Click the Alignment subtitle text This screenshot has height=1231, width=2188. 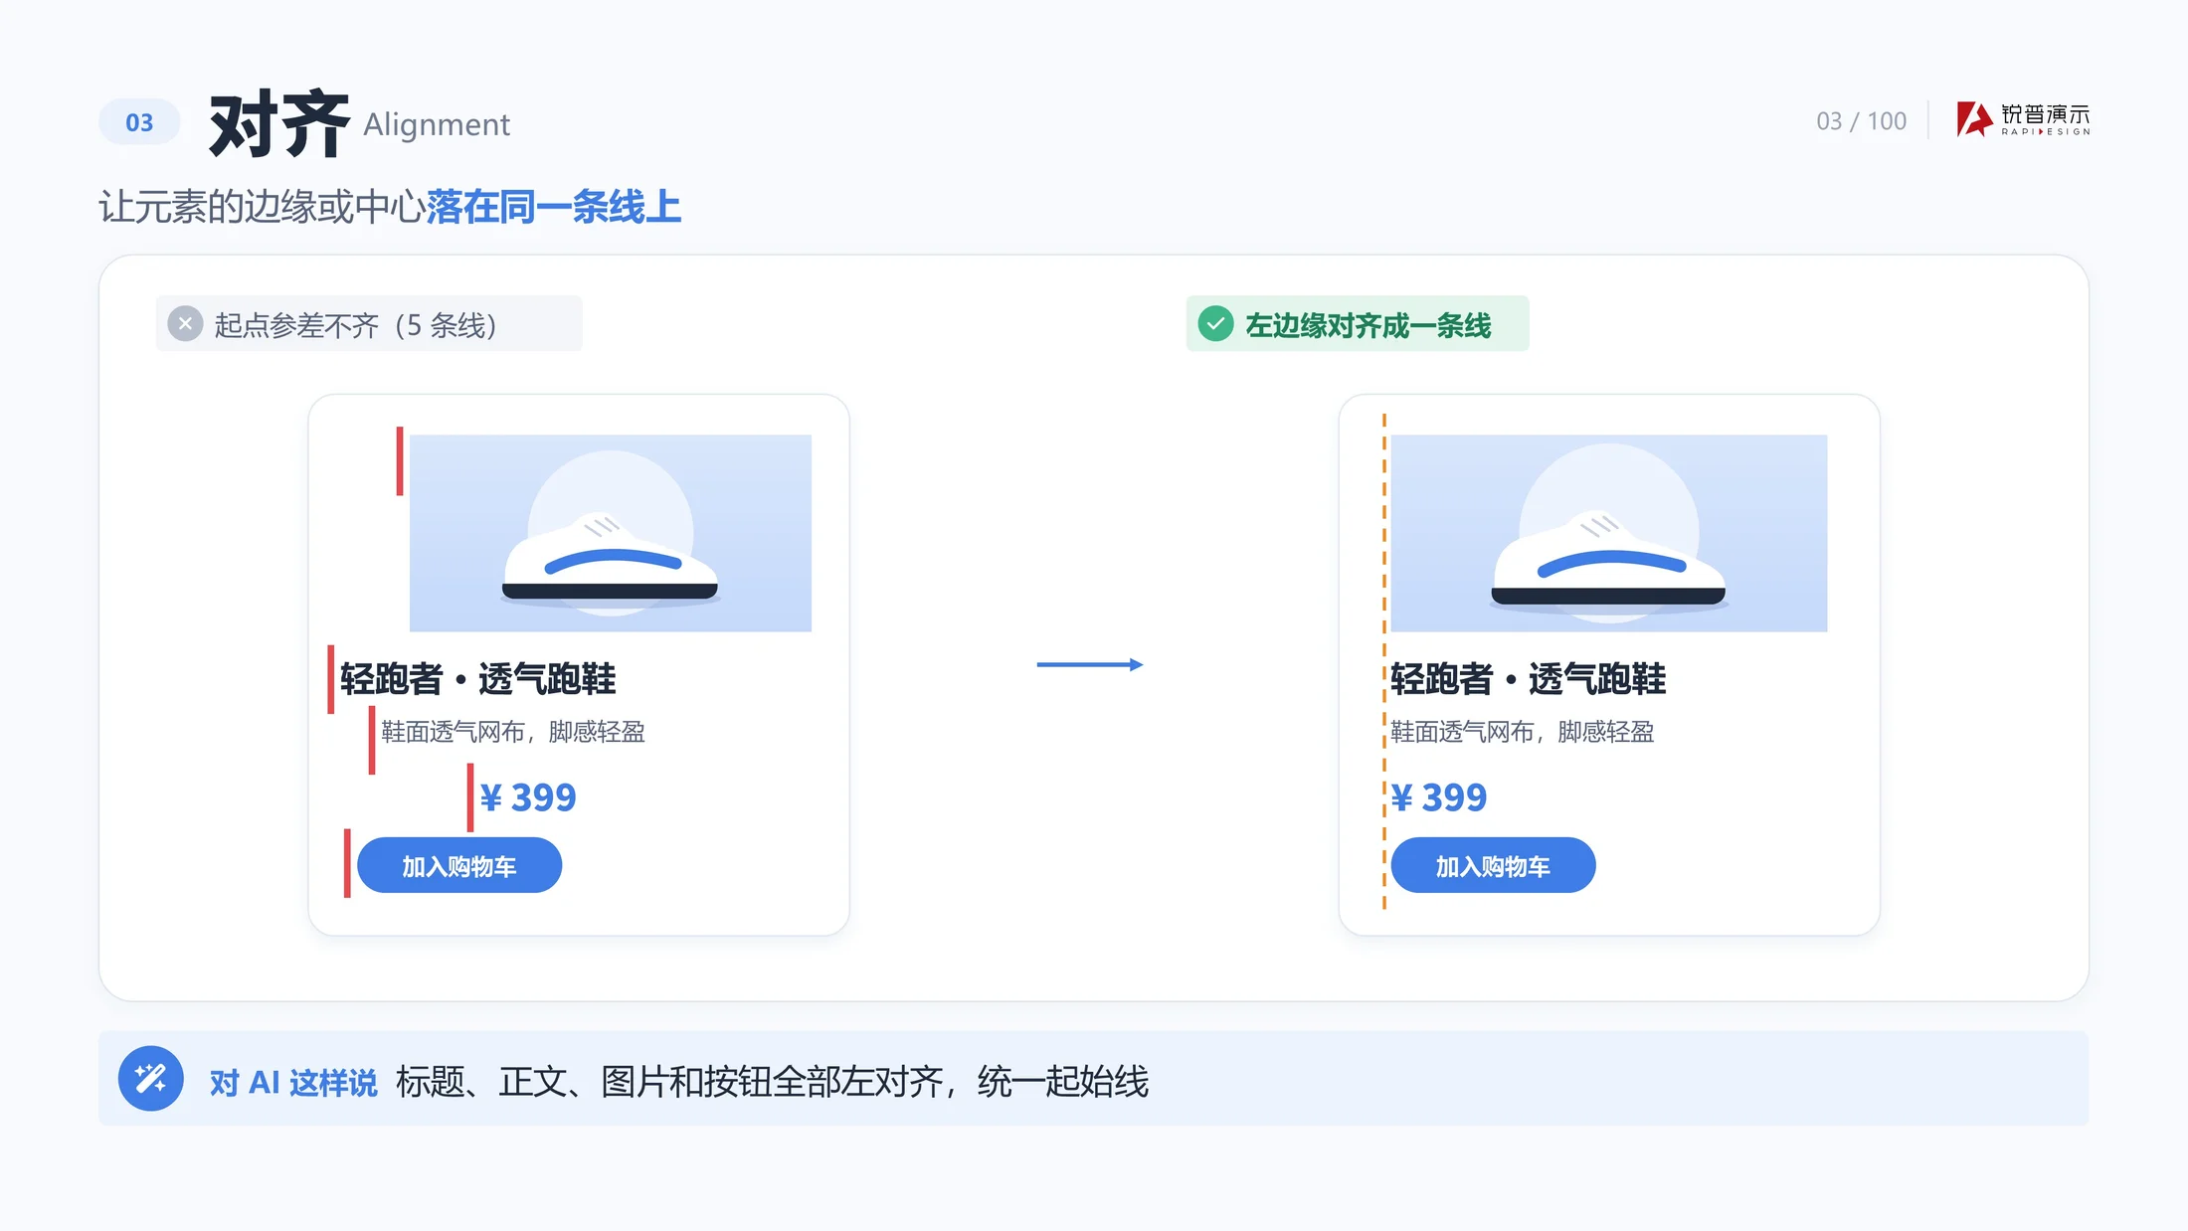click(x=437, y=125)
